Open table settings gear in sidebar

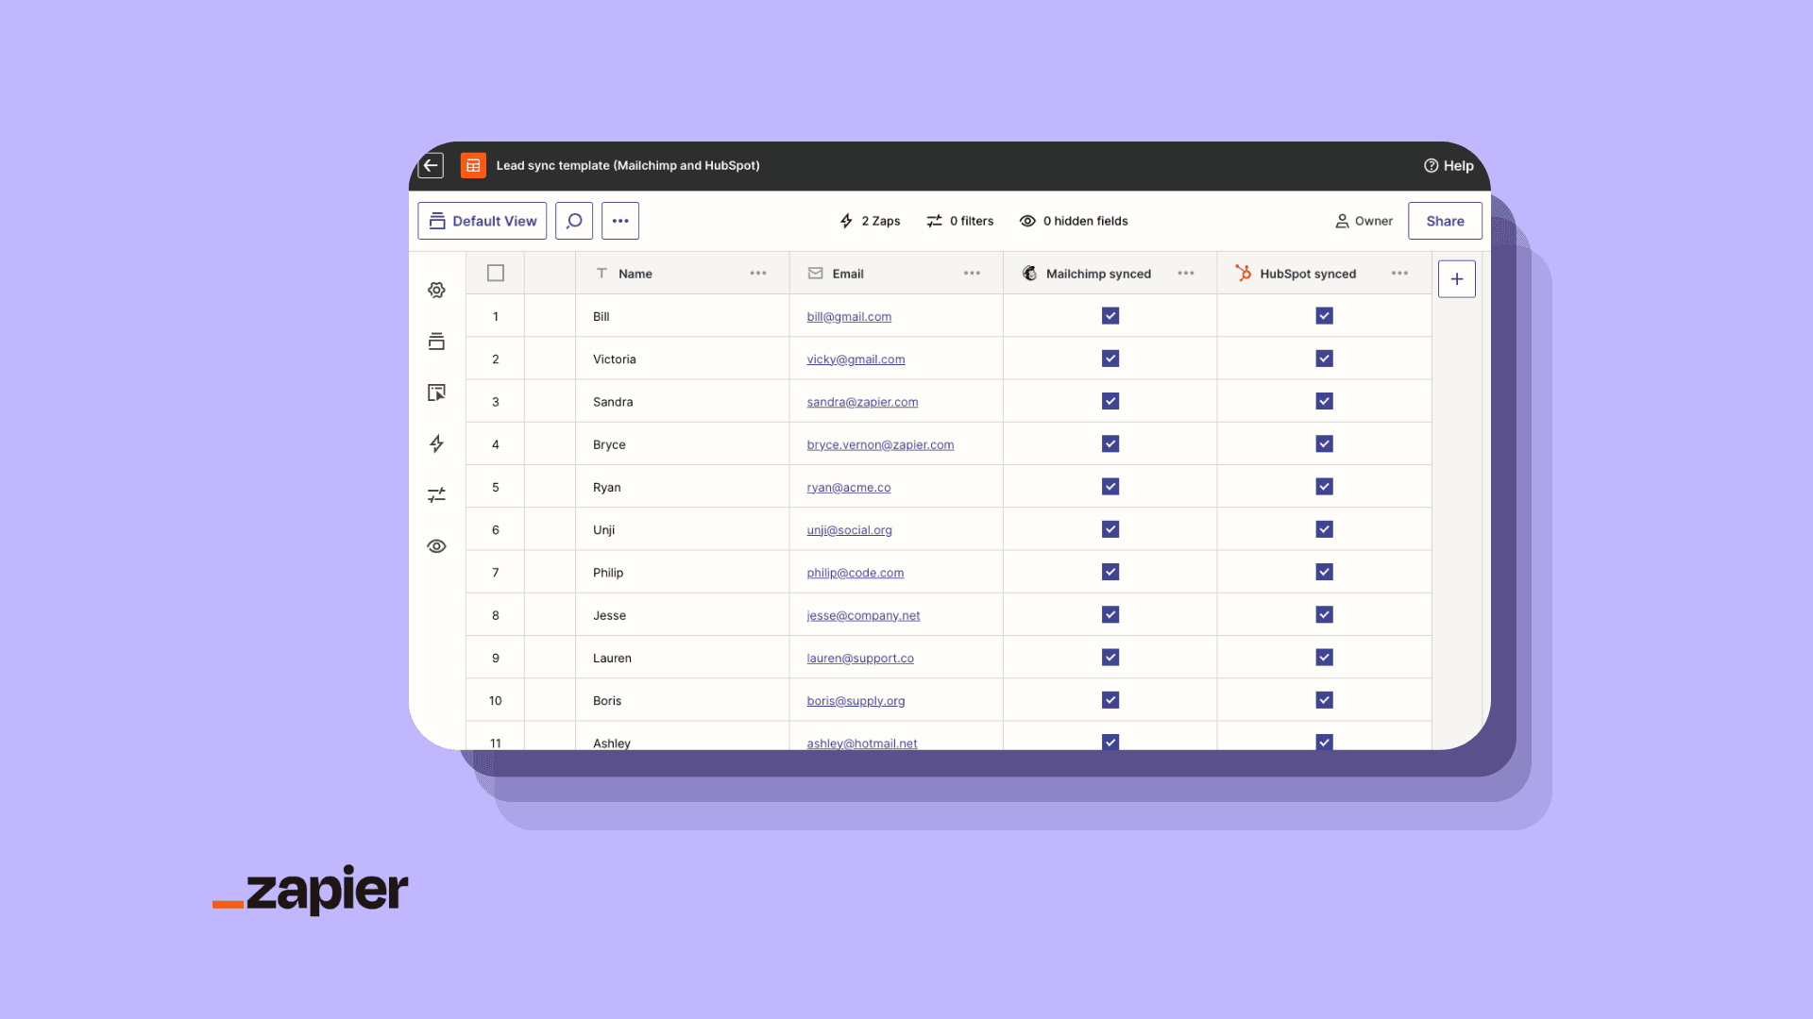436,290
